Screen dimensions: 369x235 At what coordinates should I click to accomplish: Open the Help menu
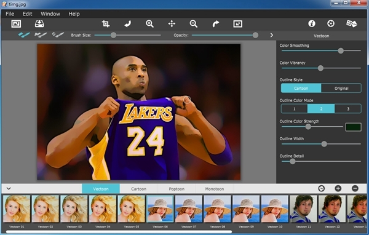[x=74, y=14]
